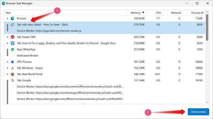213x119 pixels.
Task: Select the app.slack.com service worker row
Action: click(105, 31)
